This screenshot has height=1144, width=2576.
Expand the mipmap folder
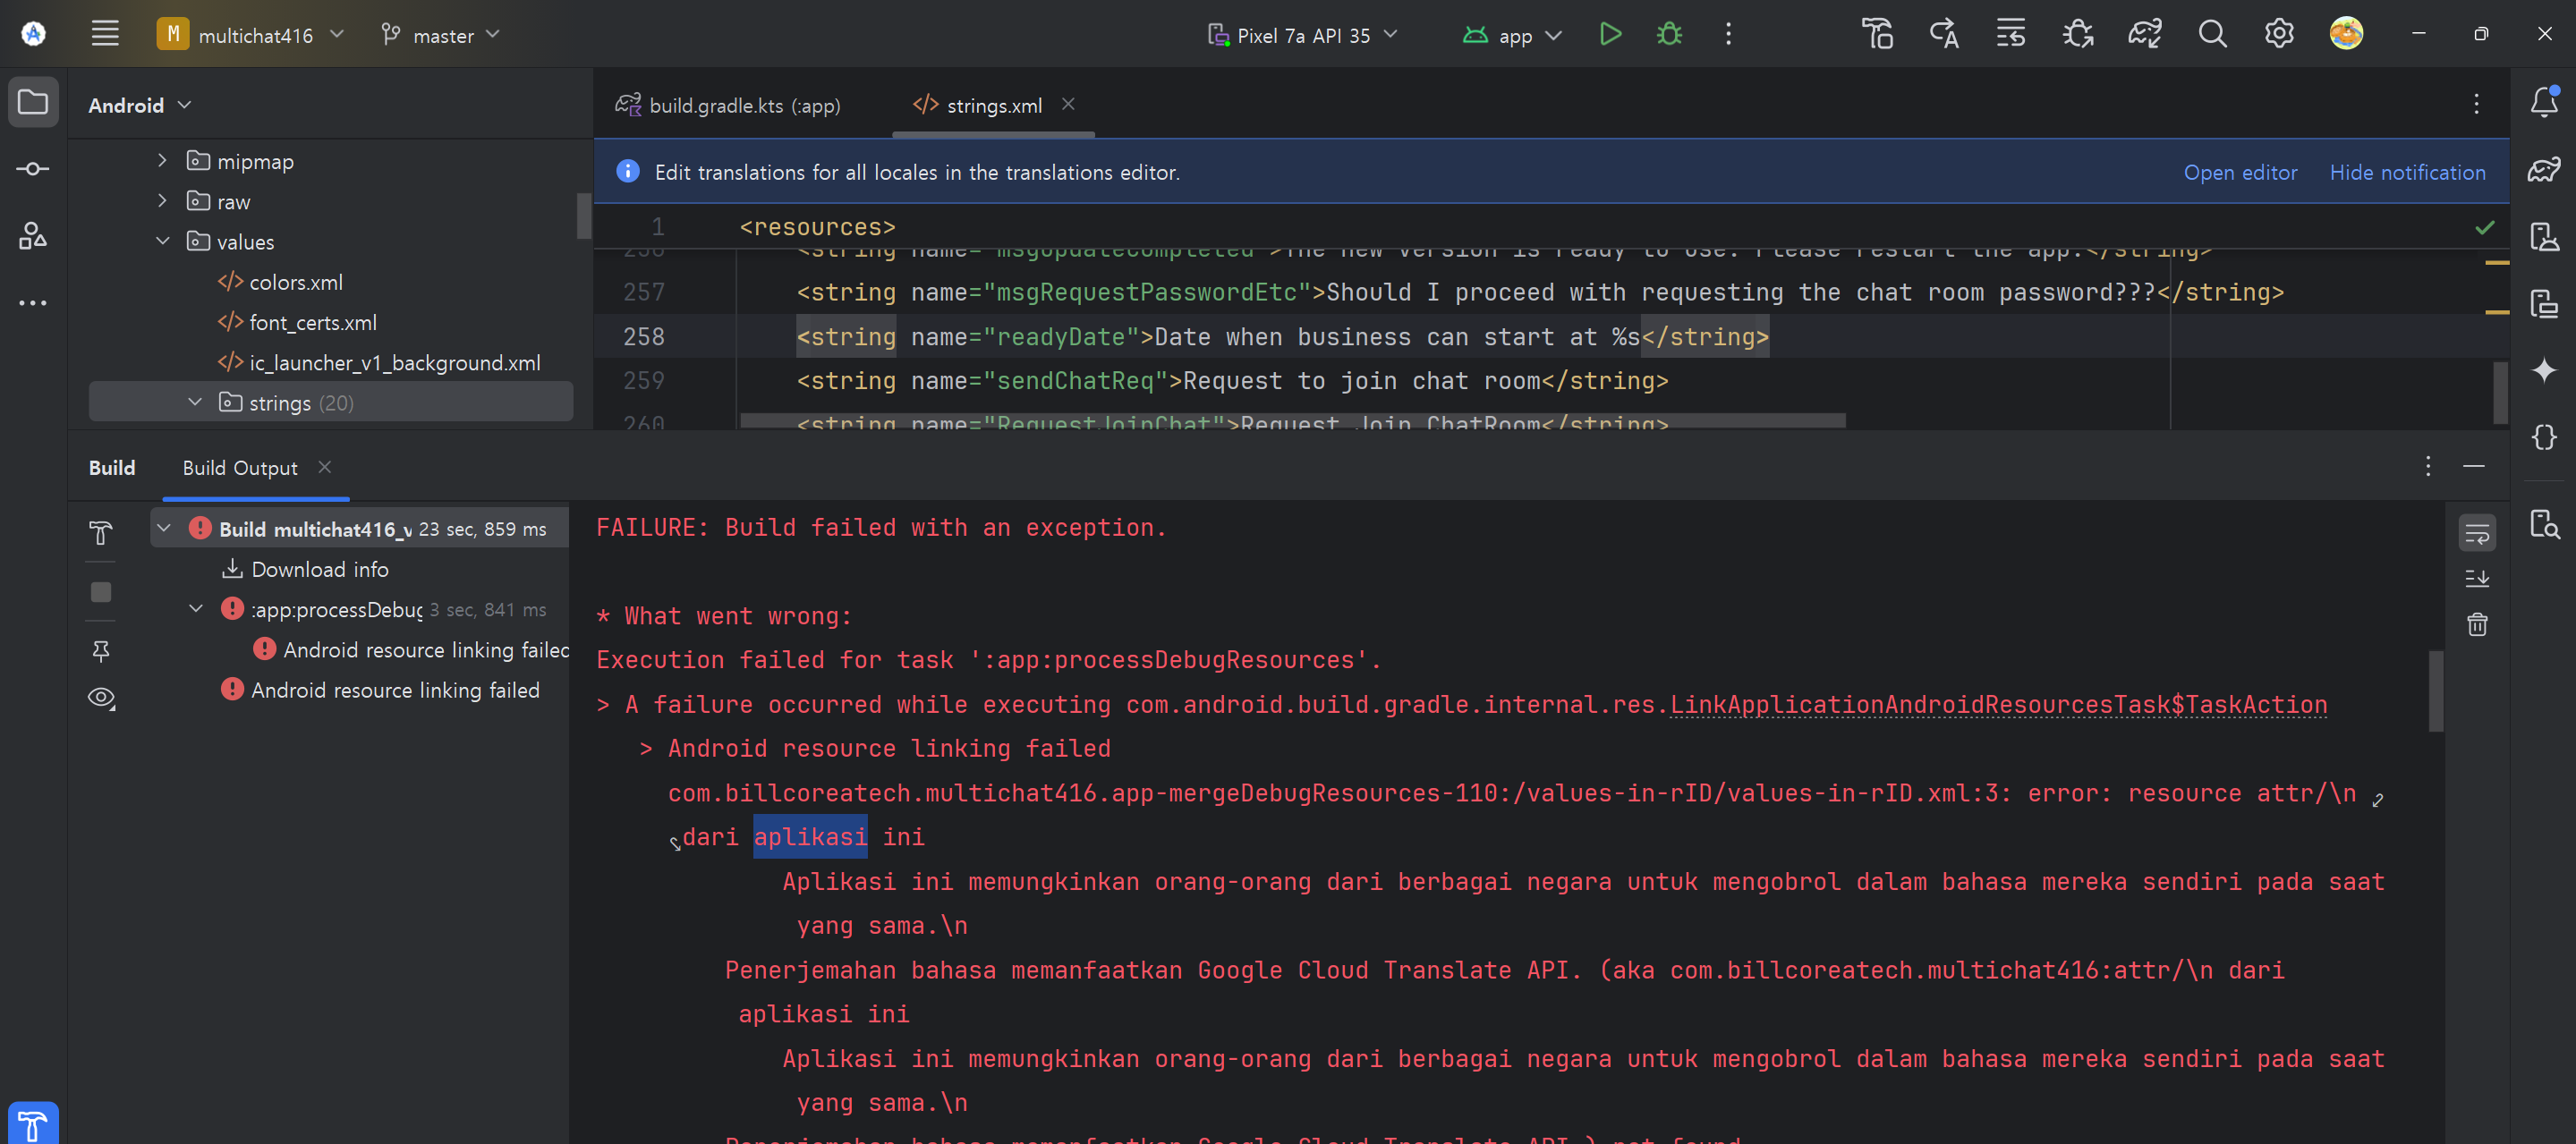pos(162,161)
